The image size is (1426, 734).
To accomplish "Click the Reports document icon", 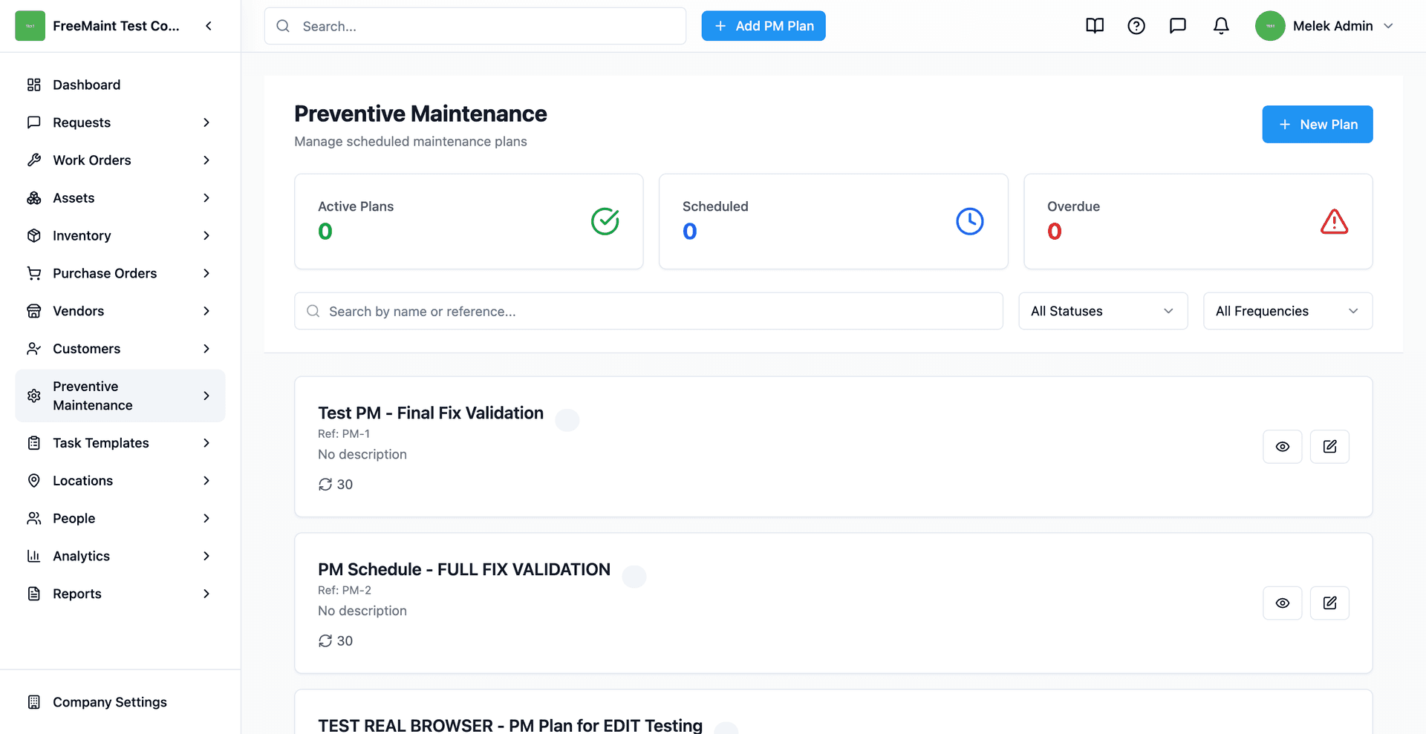I will [34, 594].
